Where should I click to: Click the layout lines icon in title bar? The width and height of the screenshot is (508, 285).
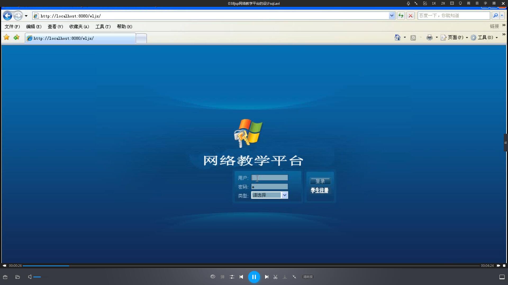tap(452, 3)
